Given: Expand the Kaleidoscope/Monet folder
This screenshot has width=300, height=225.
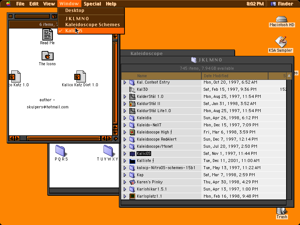Looking at the screenshot, I should pos(125,146).
